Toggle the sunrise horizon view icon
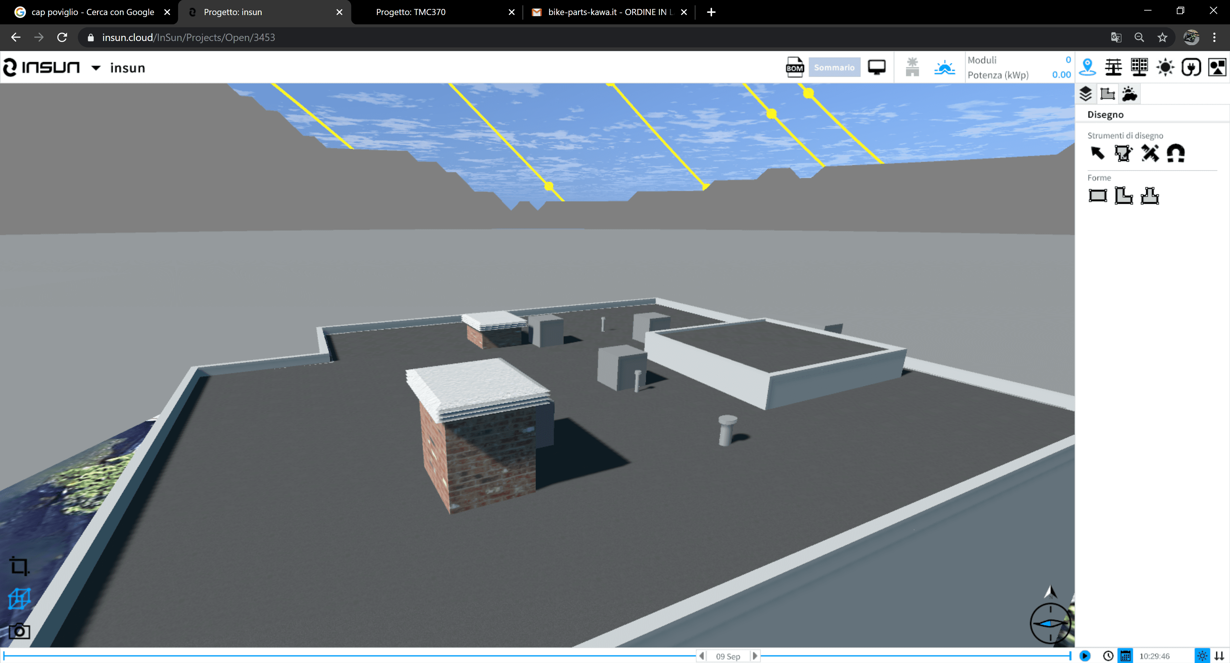Screen dimensions: 1230x663 click(x=944, y=67)
